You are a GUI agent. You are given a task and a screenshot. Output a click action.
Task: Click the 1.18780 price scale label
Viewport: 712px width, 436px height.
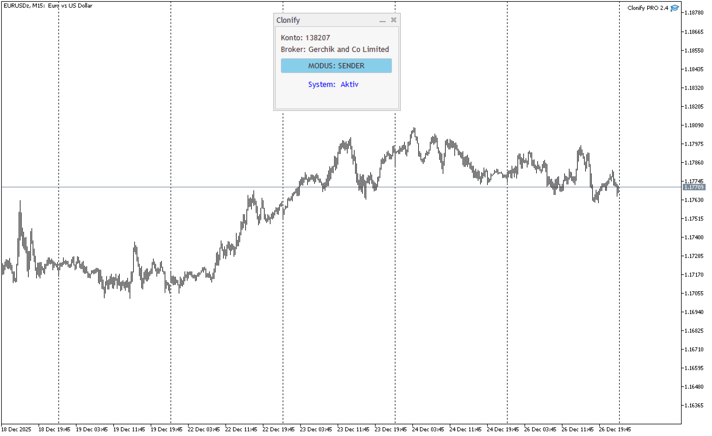(x=694, y=13)
